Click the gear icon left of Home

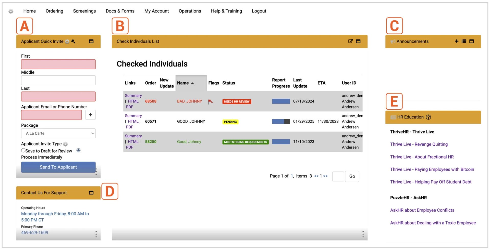11,11
